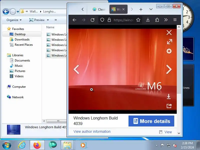Open Action Center flag icon
The width and height of the screenshot is (200, 150).
click(x=162, y=145)
